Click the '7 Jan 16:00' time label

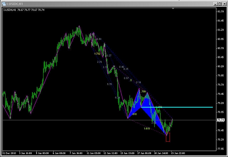tap(76, 153)
